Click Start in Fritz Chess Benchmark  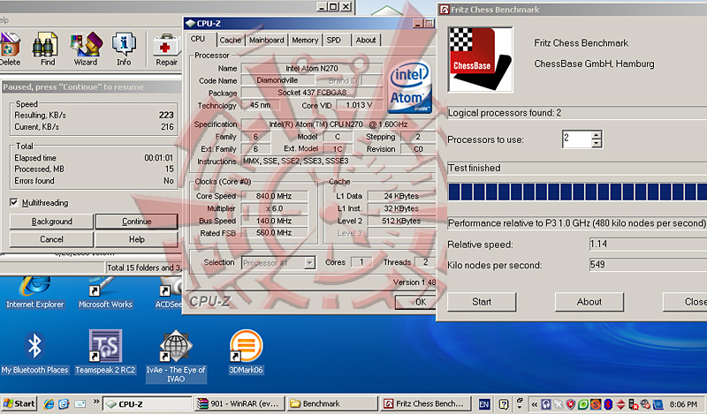482,302
